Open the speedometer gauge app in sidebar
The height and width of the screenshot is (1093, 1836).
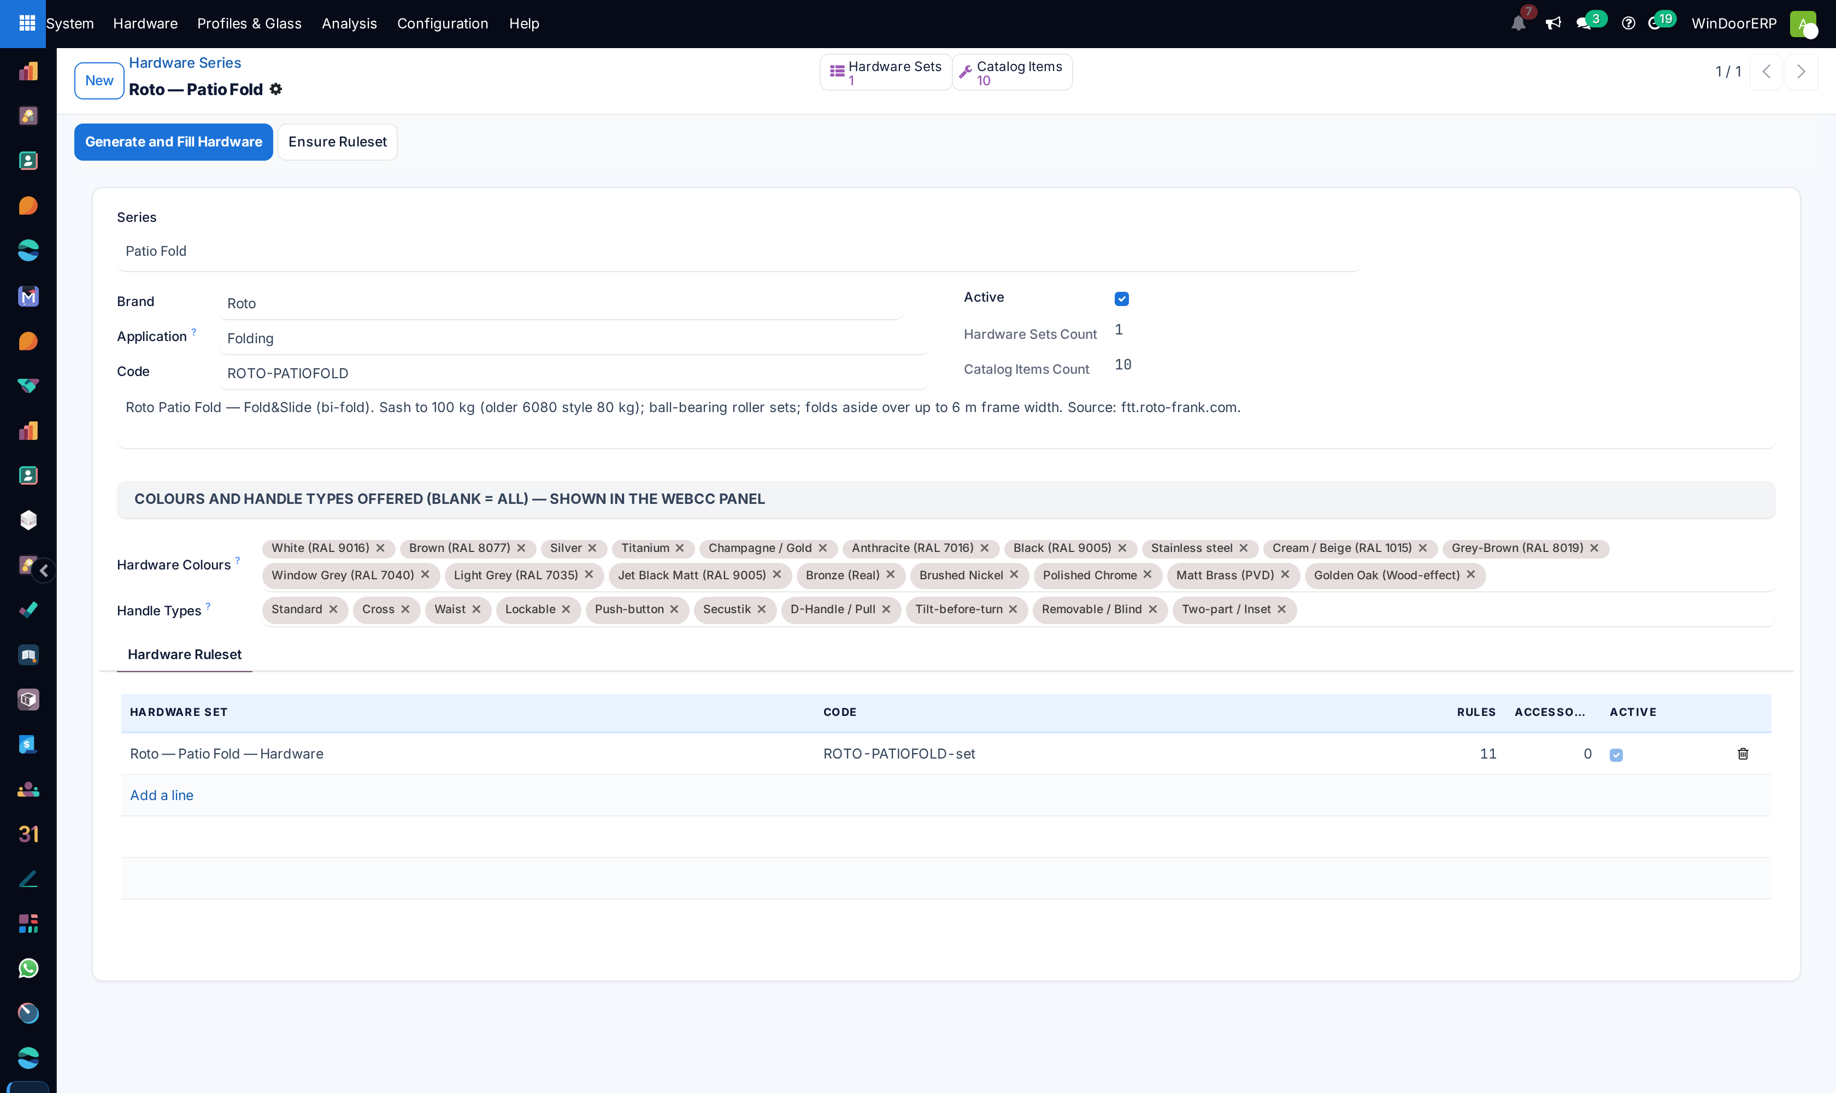coord(28,1013)
